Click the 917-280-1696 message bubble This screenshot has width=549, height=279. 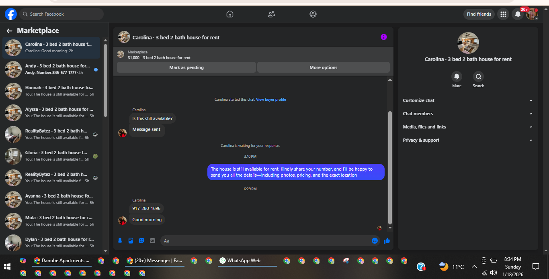(x=146, y=209)
